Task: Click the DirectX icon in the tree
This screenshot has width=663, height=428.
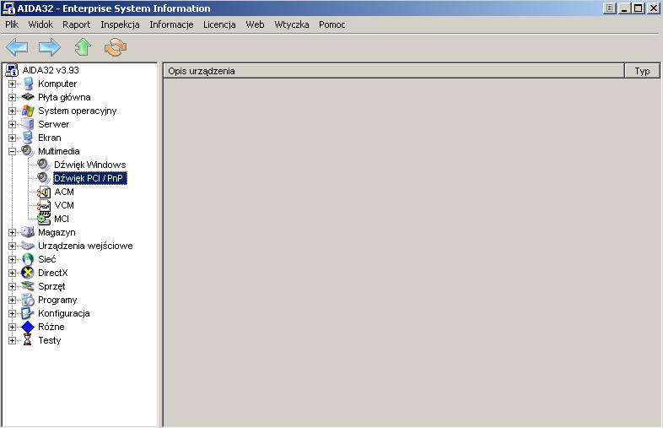Action: pyautogui.click(x=28, y=273)
